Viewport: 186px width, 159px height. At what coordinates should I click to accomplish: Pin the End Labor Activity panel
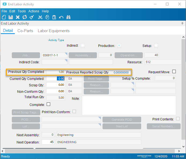click(183, 24)
